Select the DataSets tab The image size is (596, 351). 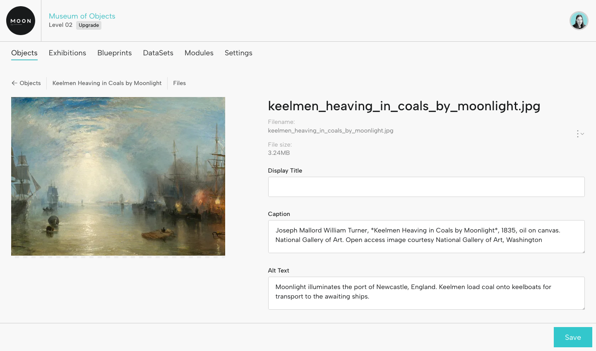click(x=158, y=53)
